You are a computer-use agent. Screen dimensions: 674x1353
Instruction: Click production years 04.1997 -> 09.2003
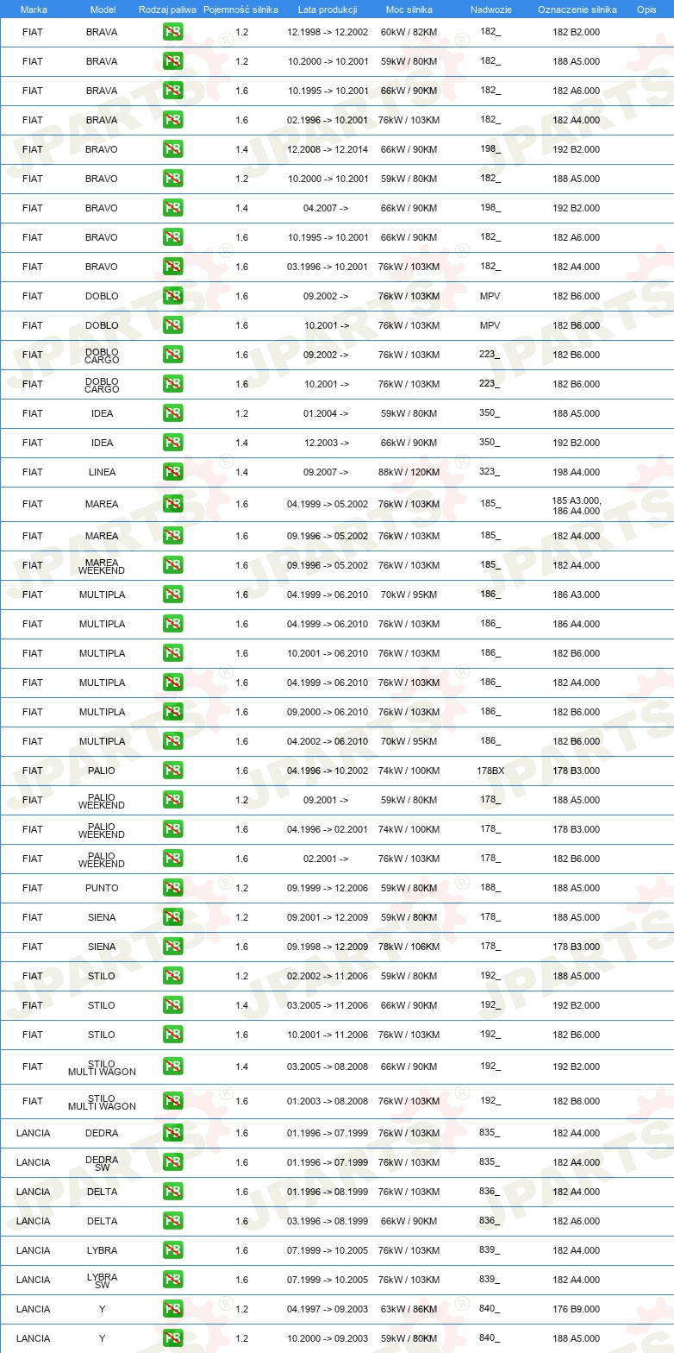click(328, 1309)
